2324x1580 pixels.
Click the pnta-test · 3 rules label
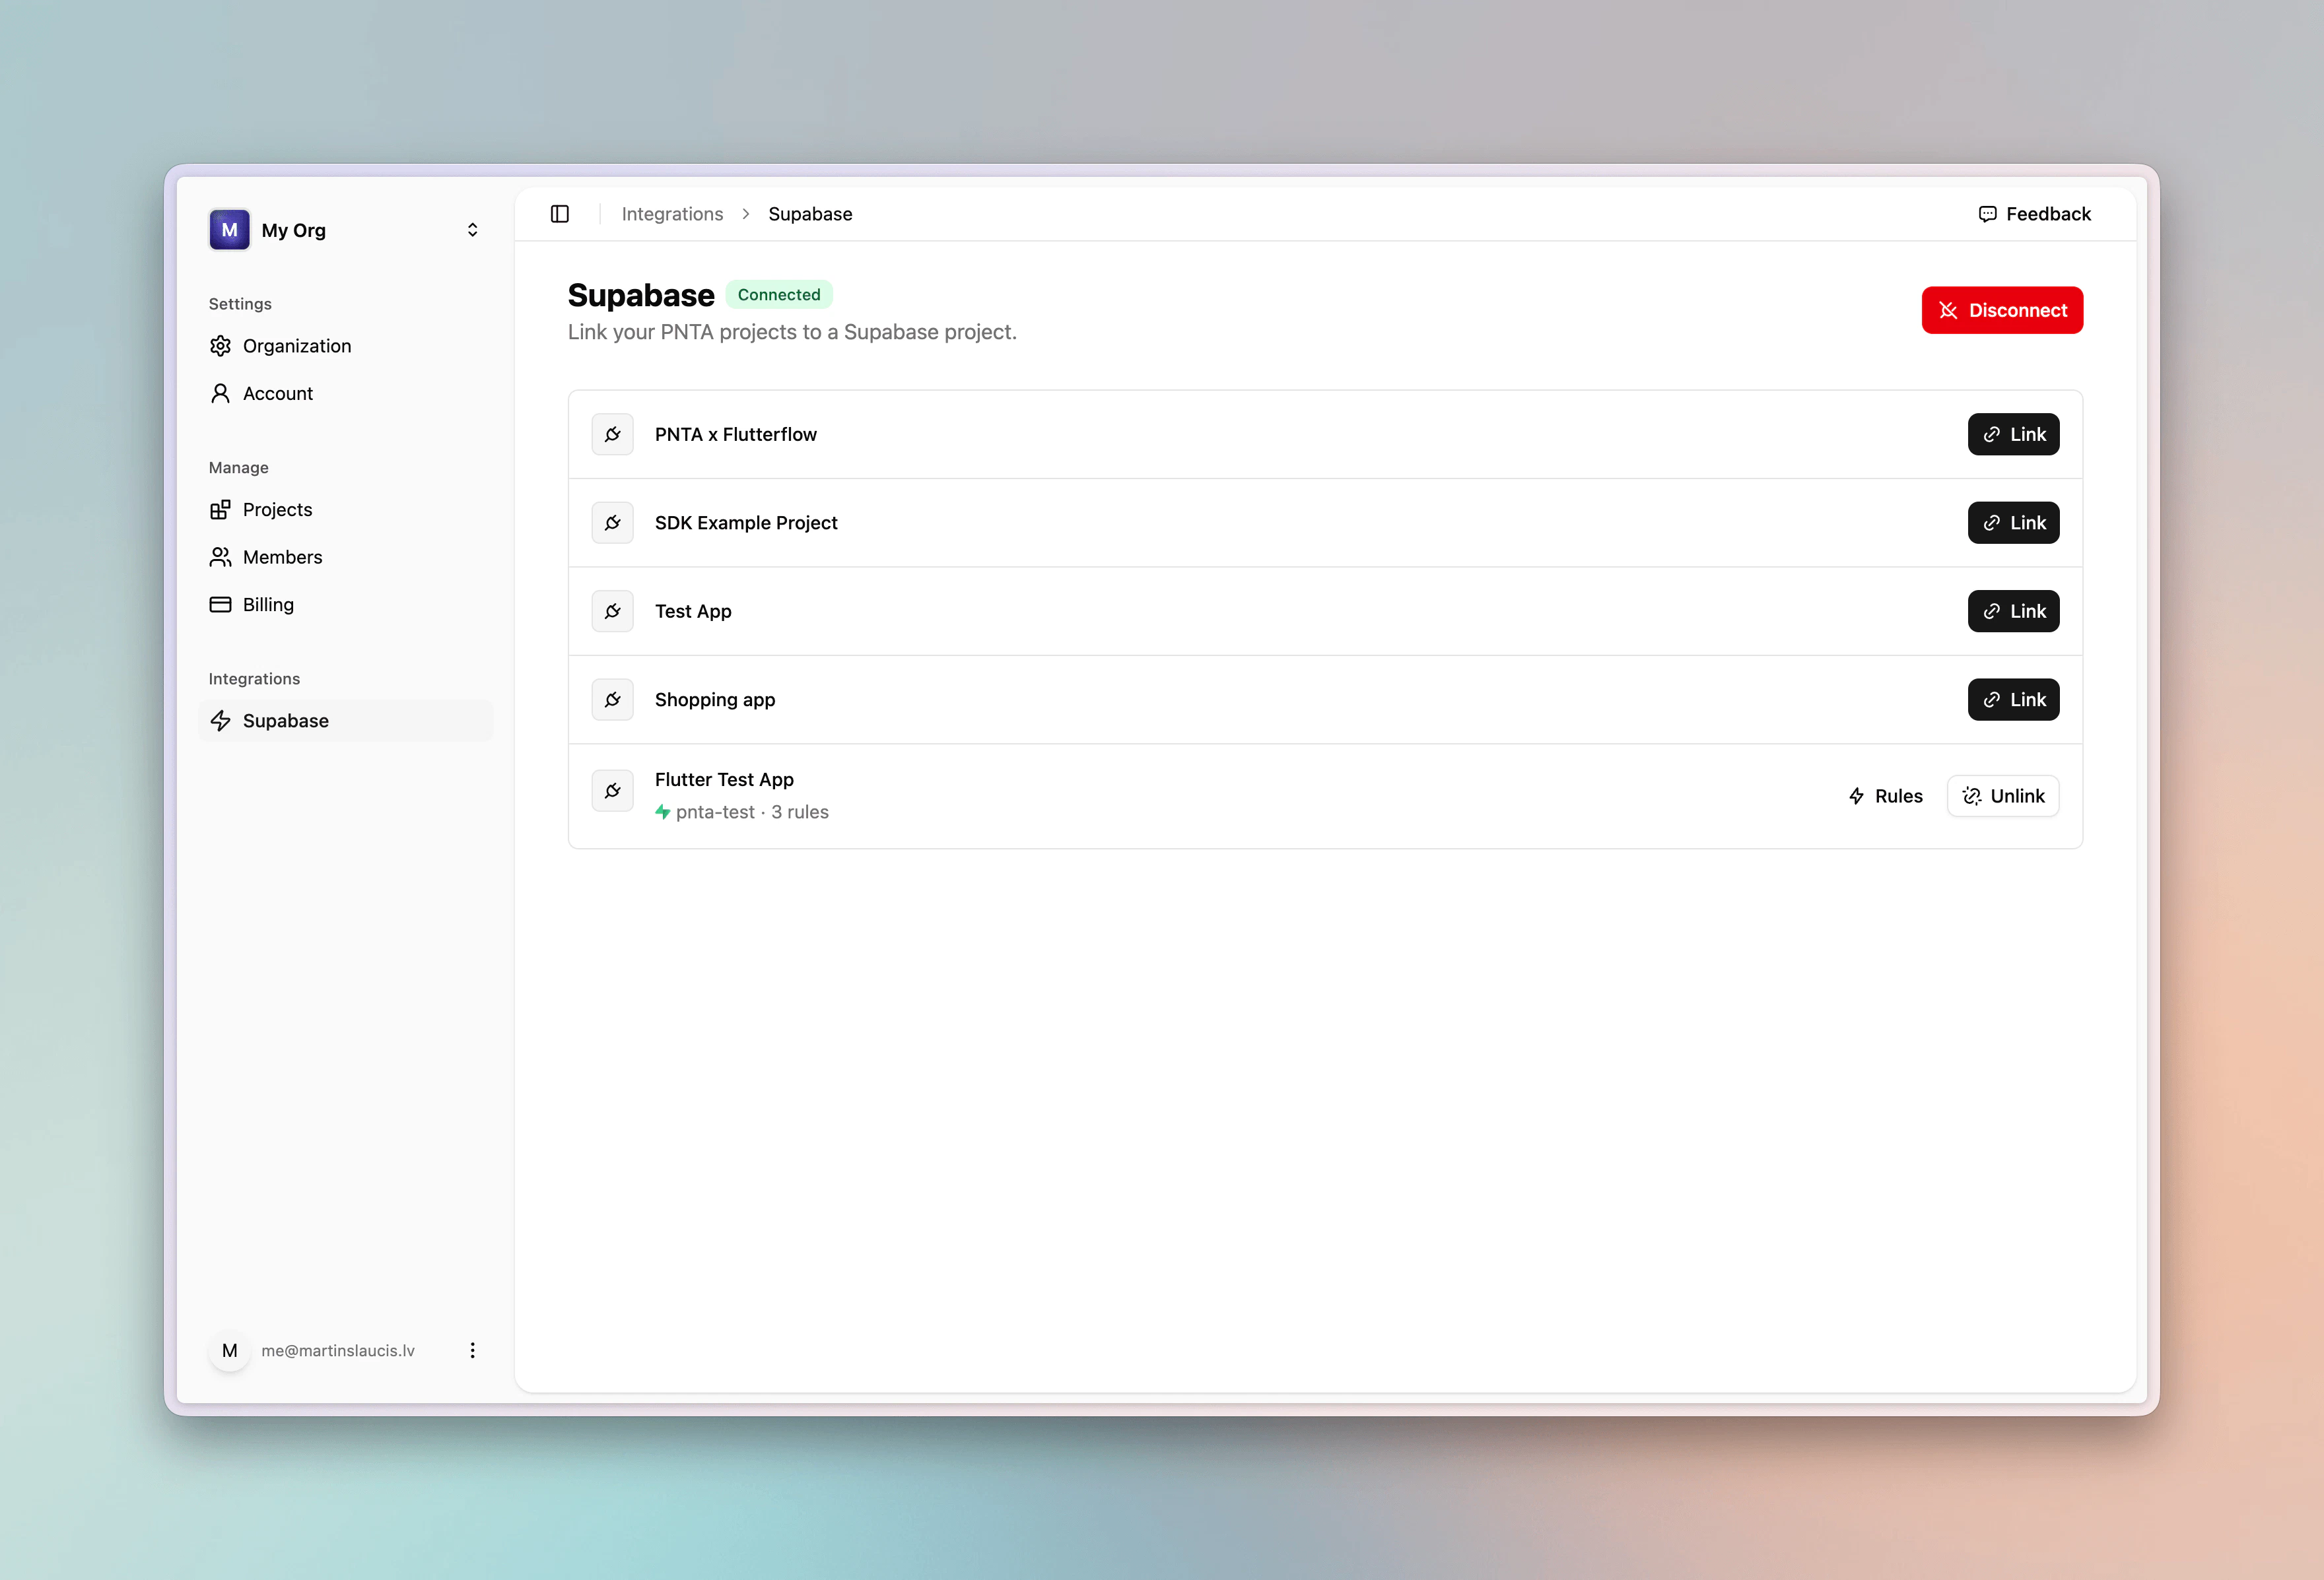(742, 812)
